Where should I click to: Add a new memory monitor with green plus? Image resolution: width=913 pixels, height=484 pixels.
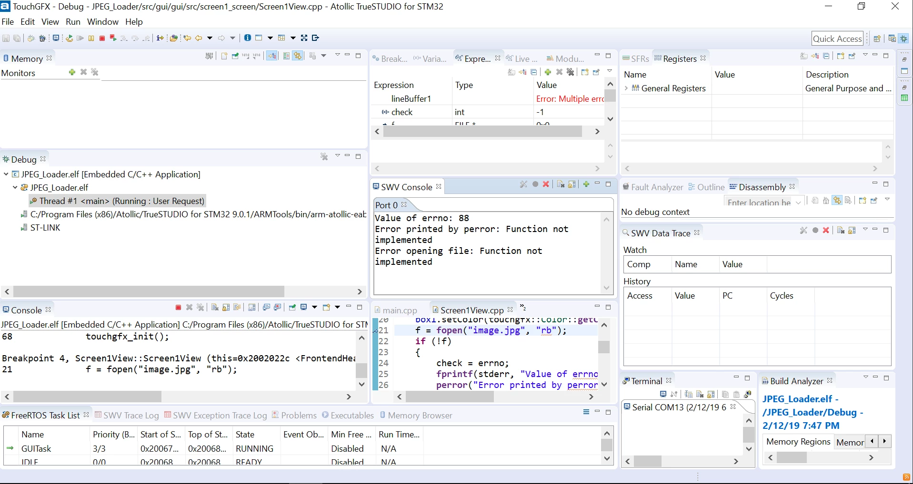[72, 72]
